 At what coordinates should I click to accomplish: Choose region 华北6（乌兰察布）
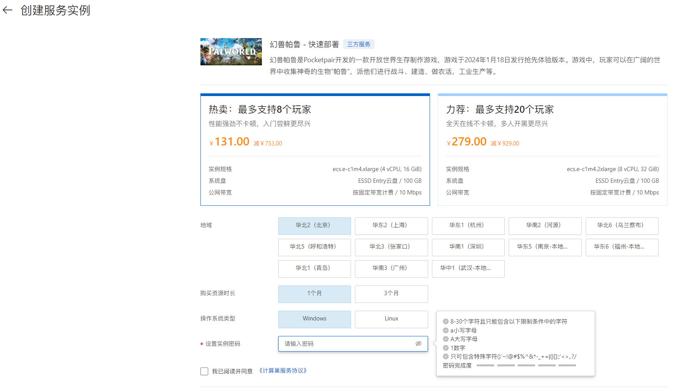pyautogui.click(x=622, y=226)
